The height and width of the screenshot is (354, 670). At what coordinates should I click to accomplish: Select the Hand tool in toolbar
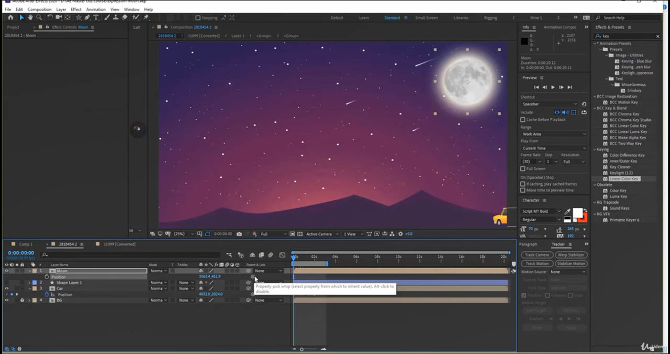30,17
